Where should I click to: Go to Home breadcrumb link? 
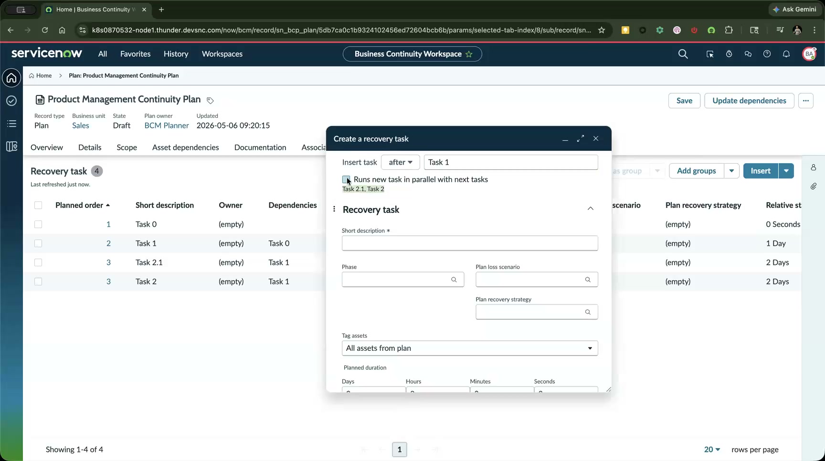coord(40,75)
